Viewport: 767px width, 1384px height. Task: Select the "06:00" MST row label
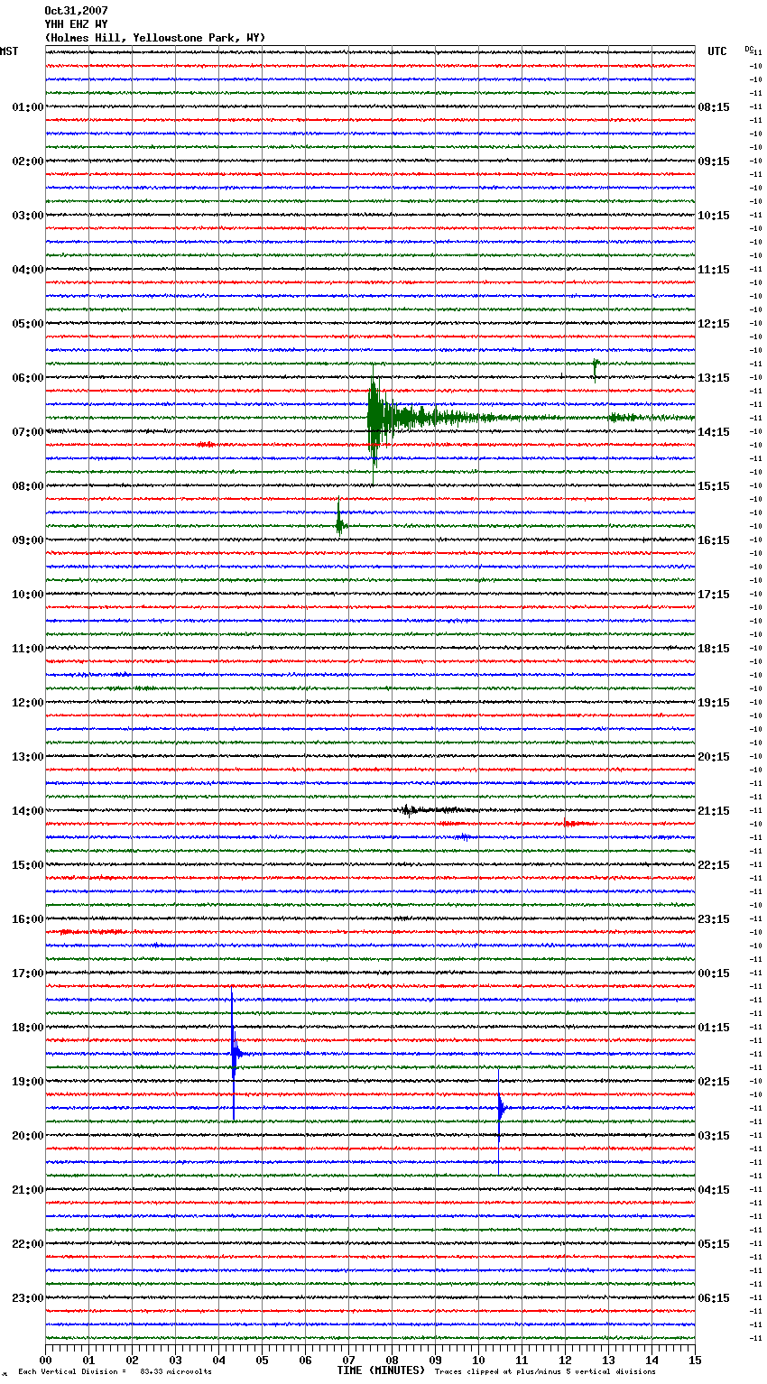[28, 378]
